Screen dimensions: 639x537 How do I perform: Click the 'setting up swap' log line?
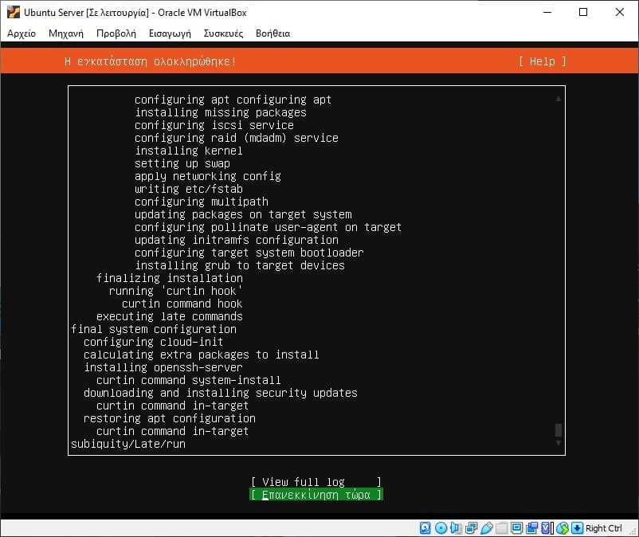[x=182, y=163]
